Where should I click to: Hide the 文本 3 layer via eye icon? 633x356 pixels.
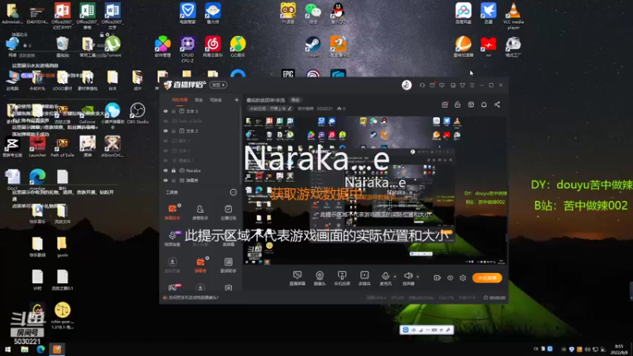point(165,111)
